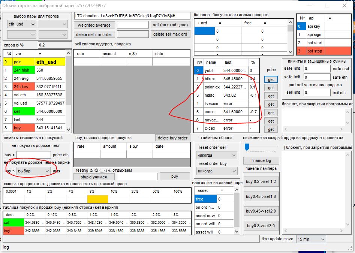Click the stupid учимся button

(x=94, y=177)
